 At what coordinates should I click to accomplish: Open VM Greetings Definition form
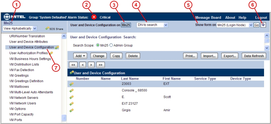pyautogui.click(x=26, y=81)
